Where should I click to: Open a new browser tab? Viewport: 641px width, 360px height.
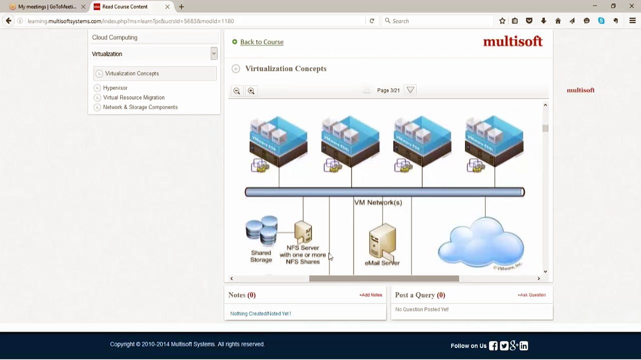[x=181, y=6]
